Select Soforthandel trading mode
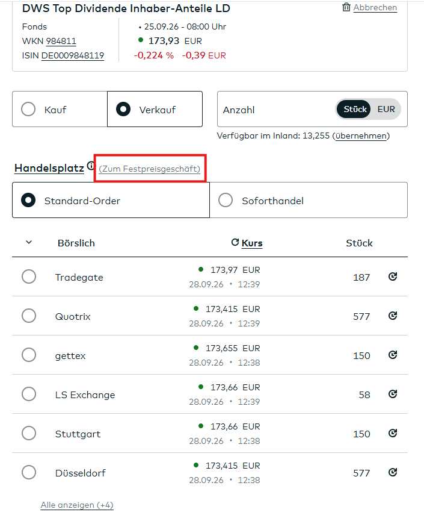Viewport: 424px width, 515px height. pyautogui.click(x=309, y=200)
